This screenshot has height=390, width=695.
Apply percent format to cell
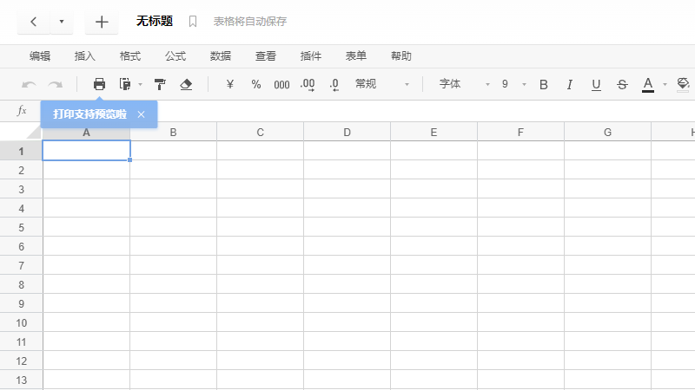point(256,84)
